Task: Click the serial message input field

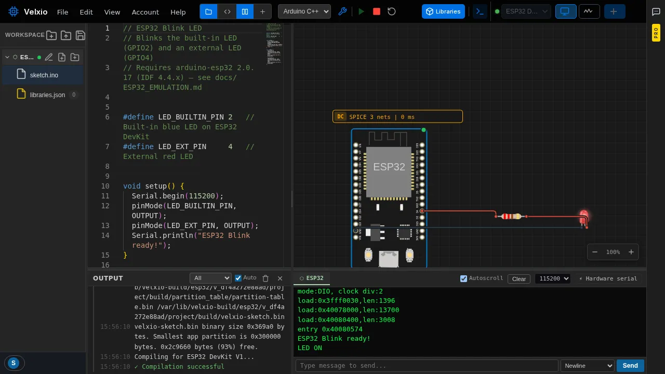Action: [427, 366]
